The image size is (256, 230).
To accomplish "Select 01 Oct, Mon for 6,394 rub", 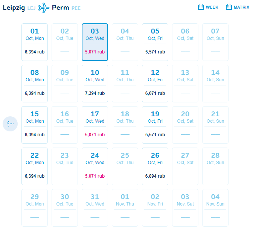I will (35, 42).
